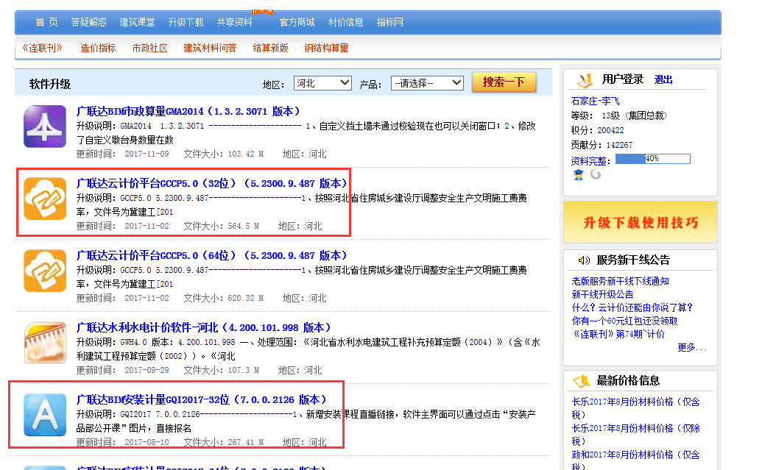Open the 《连联刊》 sub-navigation link
Viewport: 762px width, 470px height.
42,48
